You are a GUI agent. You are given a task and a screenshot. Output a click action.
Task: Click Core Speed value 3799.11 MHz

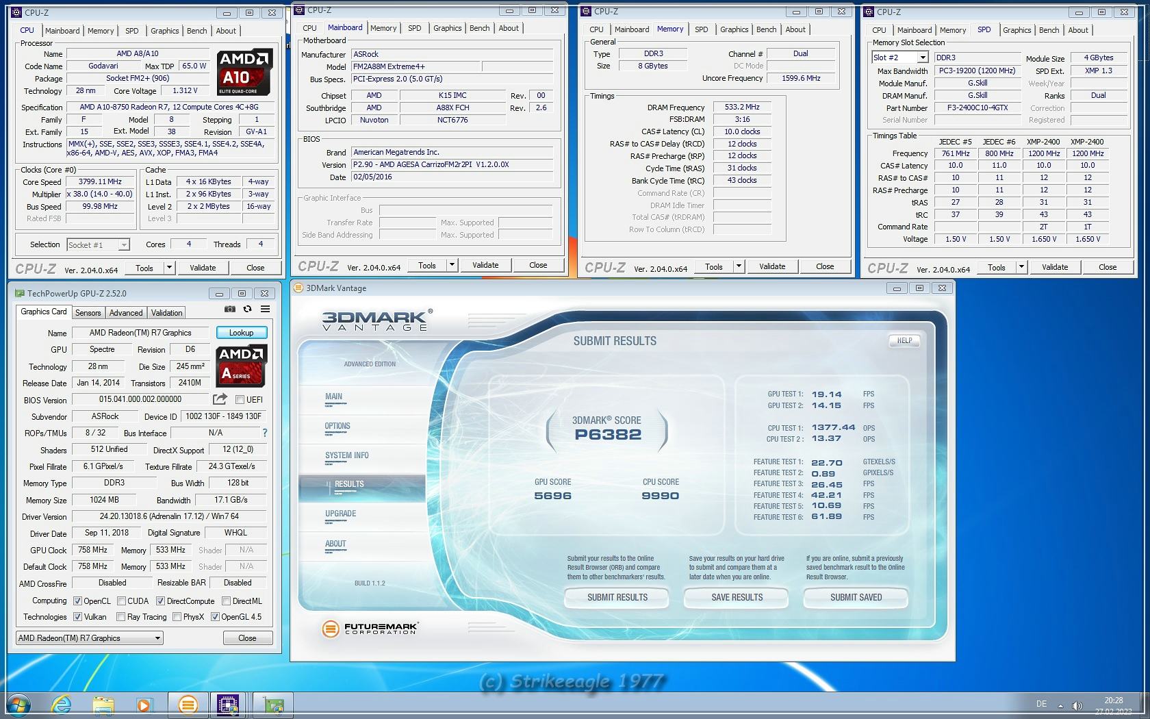(x=101, y=182)
